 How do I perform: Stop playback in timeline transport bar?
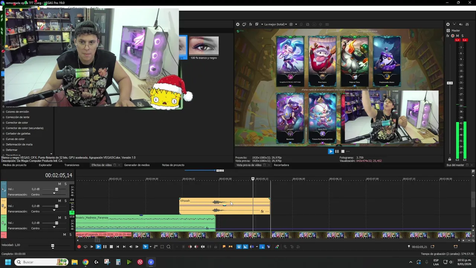111,246
